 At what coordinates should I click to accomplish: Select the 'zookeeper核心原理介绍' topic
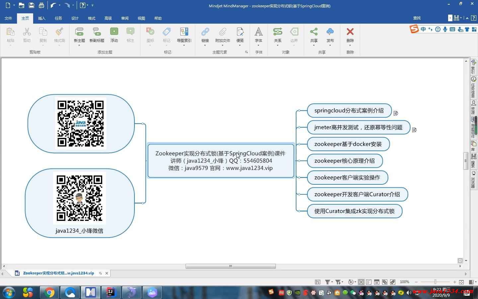point(345,161)
